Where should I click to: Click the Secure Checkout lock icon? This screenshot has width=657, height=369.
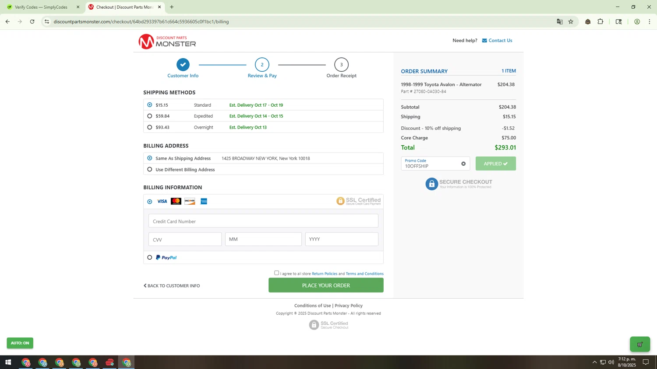431,184
